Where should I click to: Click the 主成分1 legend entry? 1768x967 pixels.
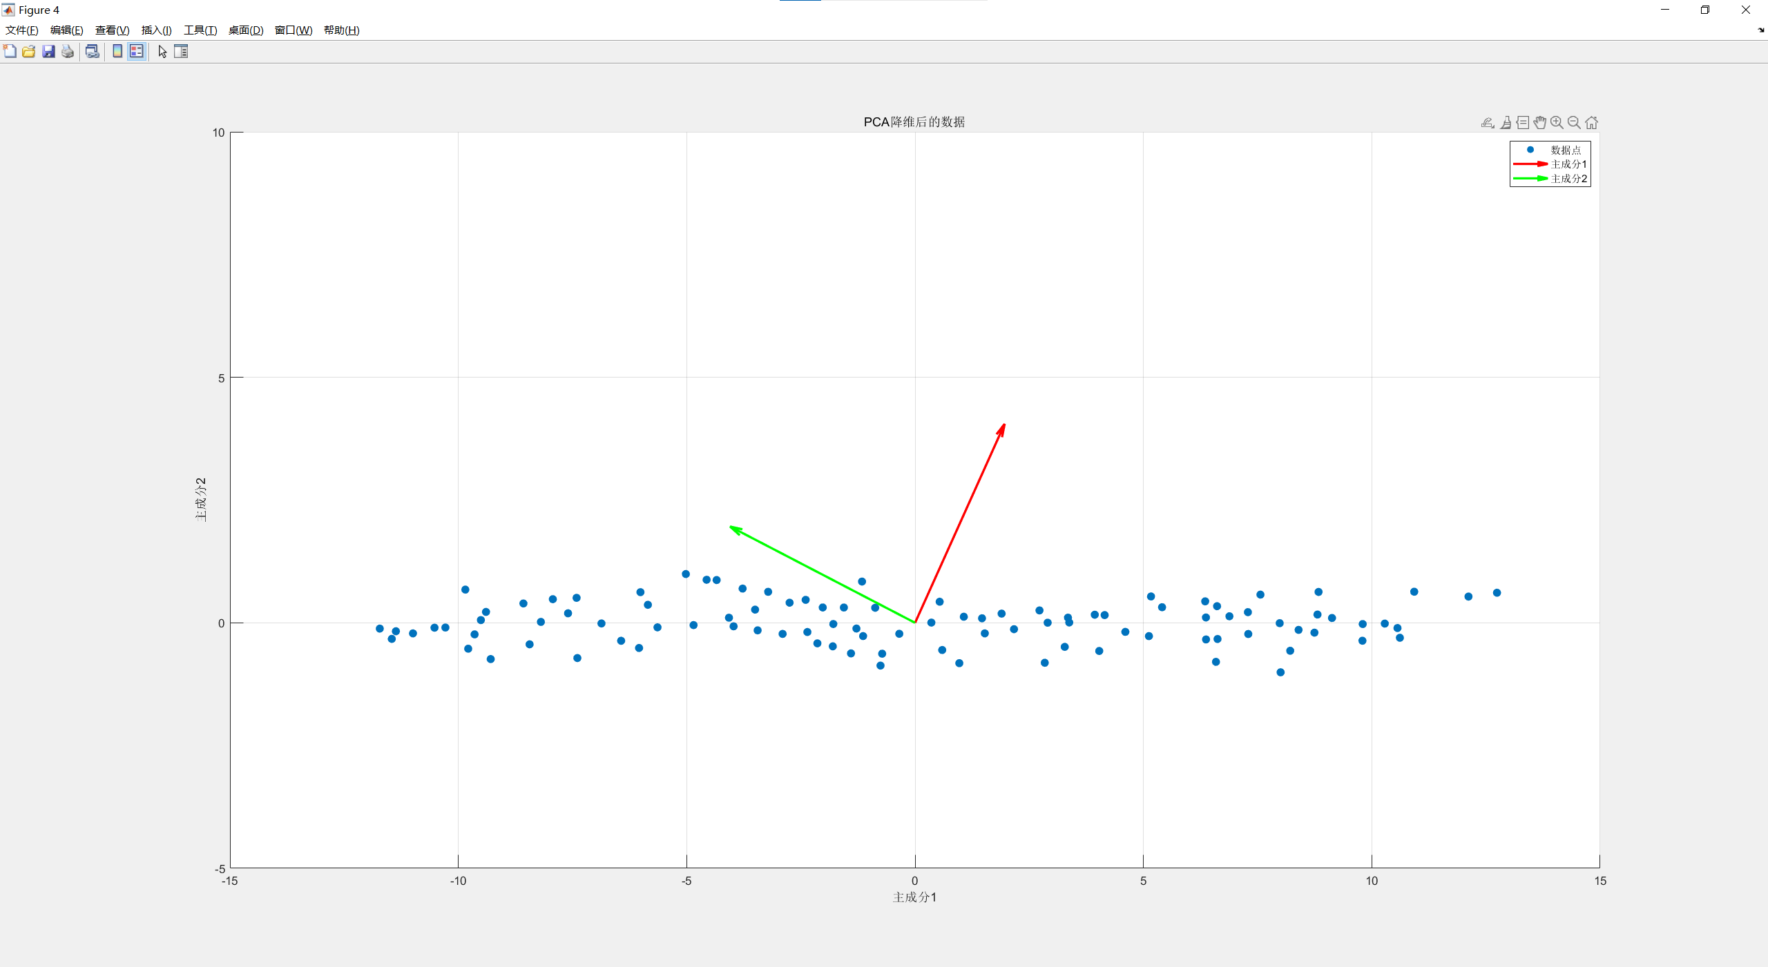(1568, 164)
